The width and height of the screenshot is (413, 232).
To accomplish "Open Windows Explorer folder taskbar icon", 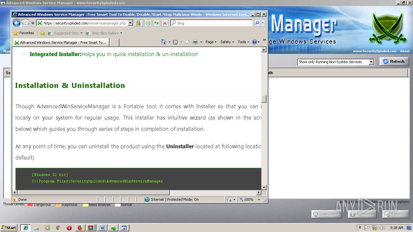I will click(x=36, y=228).
